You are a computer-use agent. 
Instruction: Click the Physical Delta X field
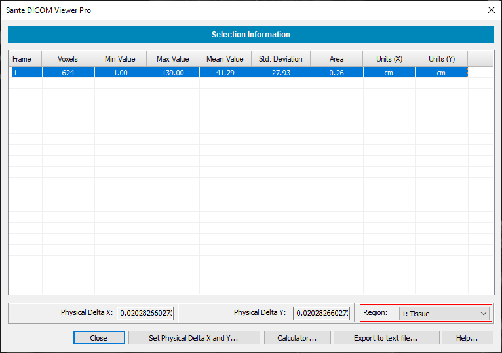(x=145, y=313)
